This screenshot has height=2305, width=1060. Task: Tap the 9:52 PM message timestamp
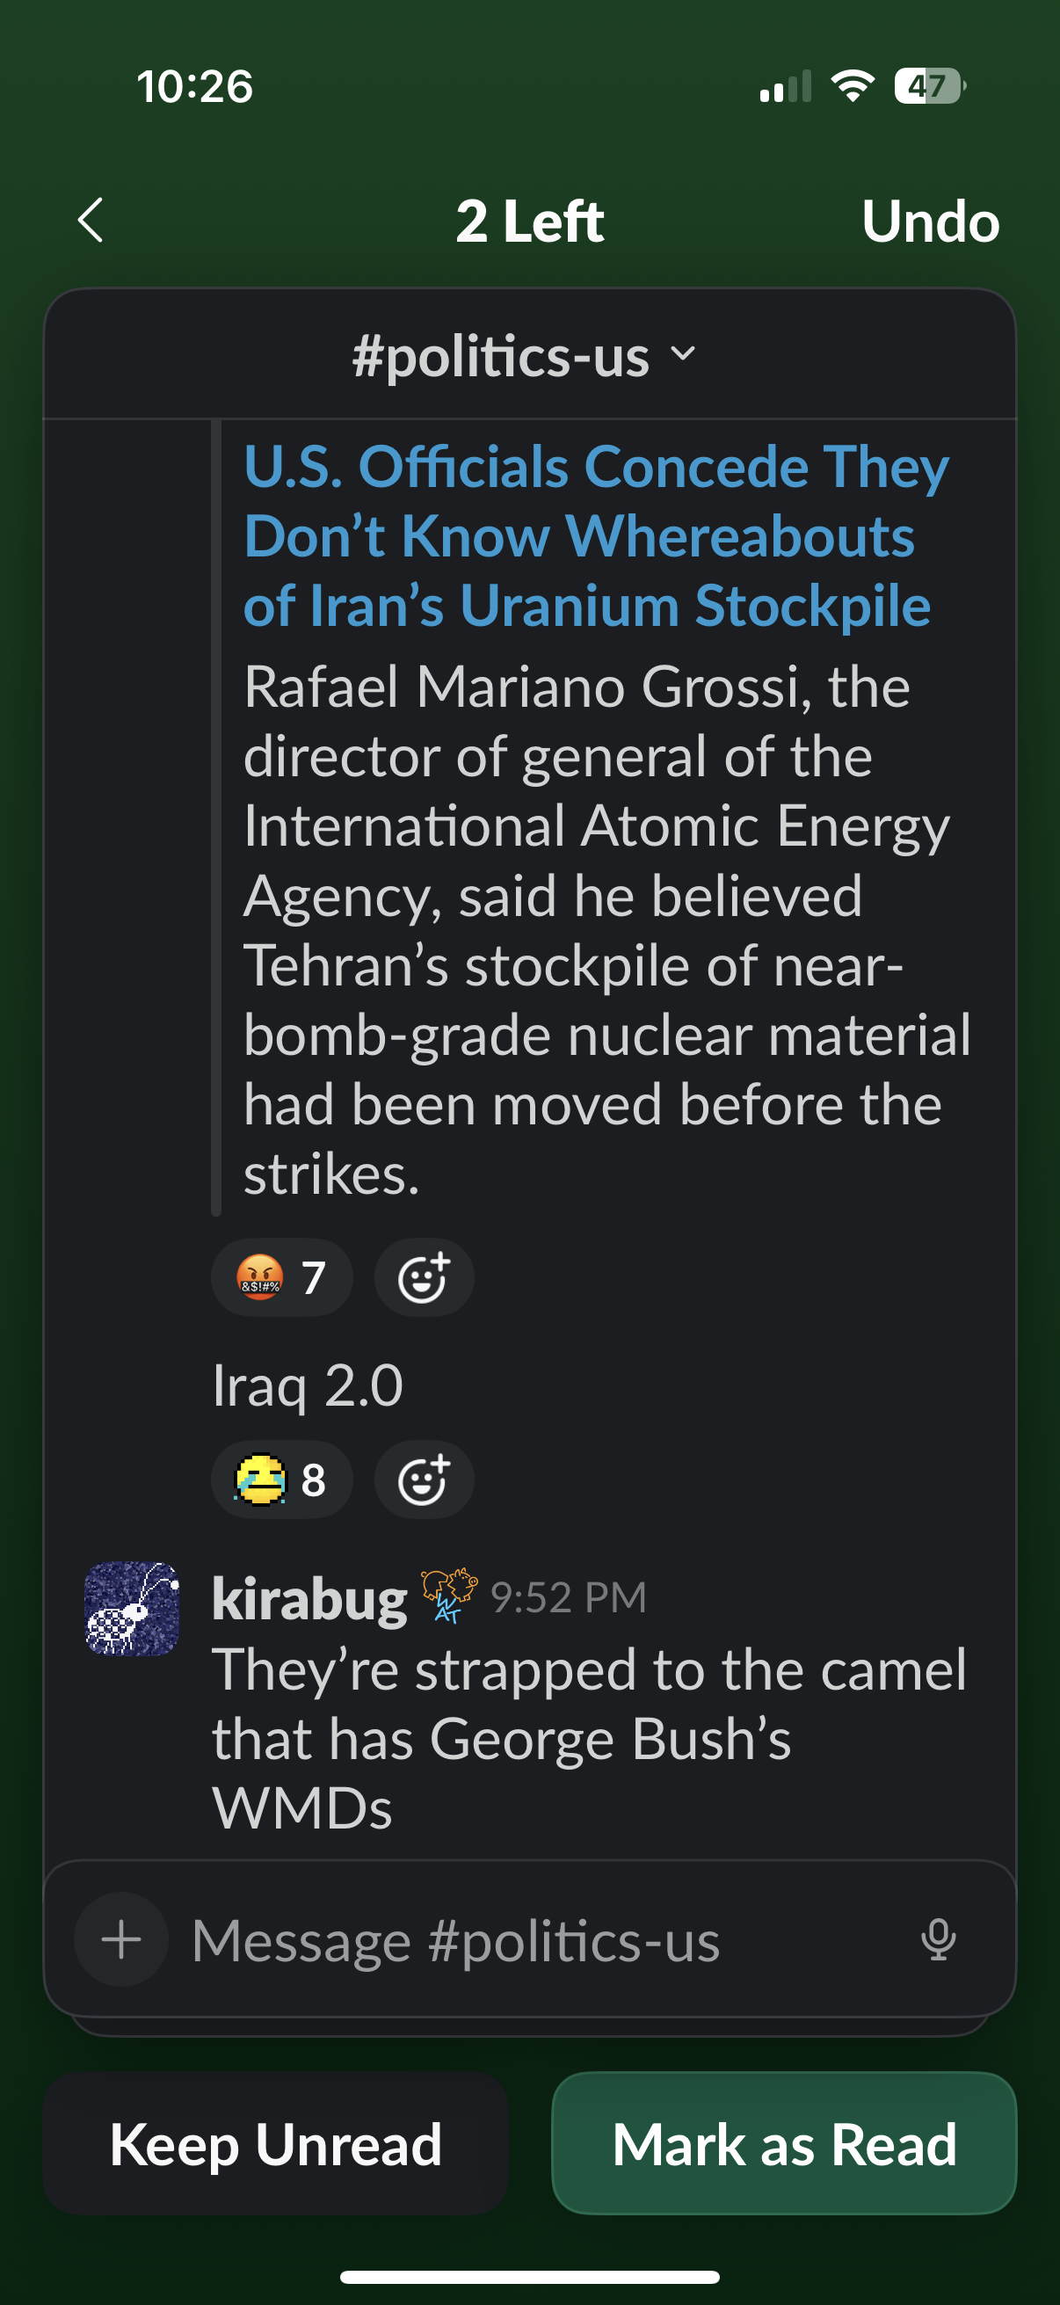[x=568, y=1597]
